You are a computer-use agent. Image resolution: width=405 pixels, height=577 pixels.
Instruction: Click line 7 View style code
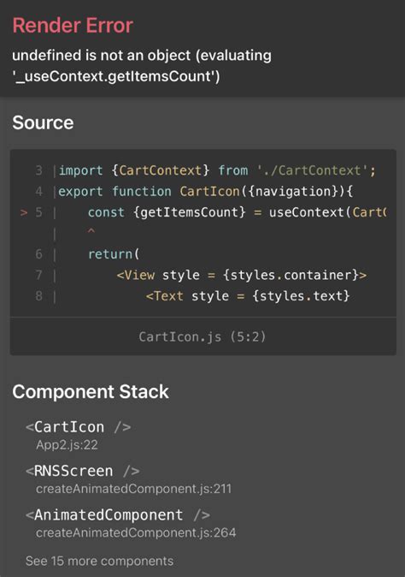pyautogui.click(x=242, y=275)
